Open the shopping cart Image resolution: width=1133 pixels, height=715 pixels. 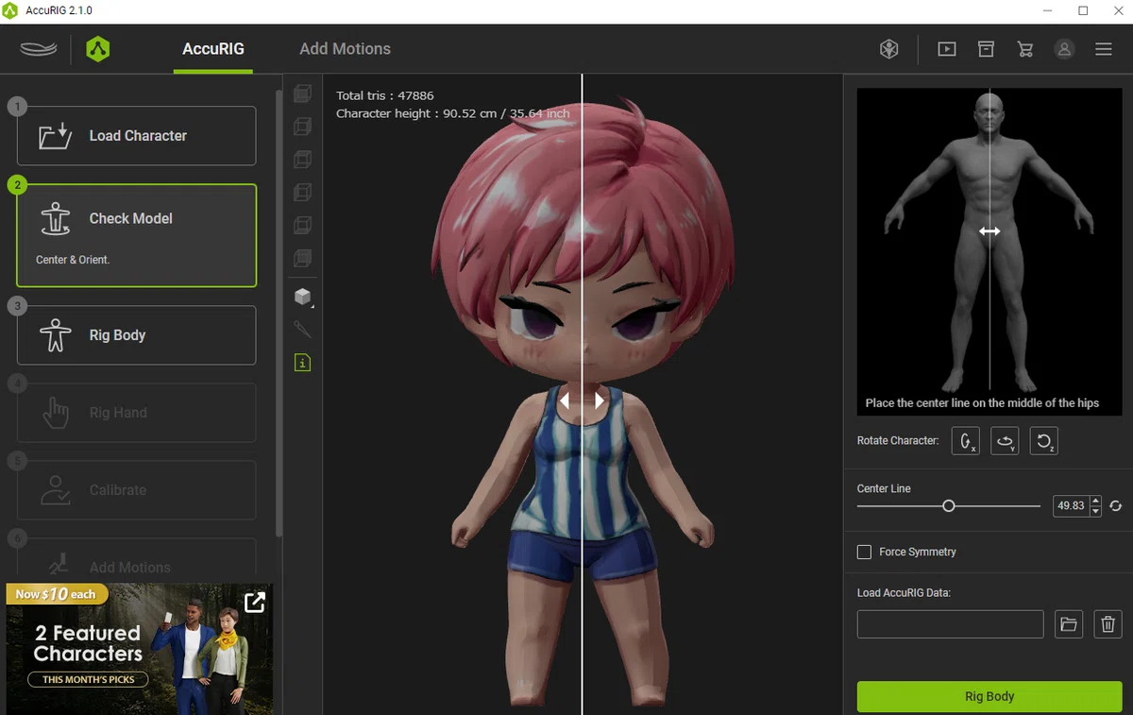point(1025,49)
